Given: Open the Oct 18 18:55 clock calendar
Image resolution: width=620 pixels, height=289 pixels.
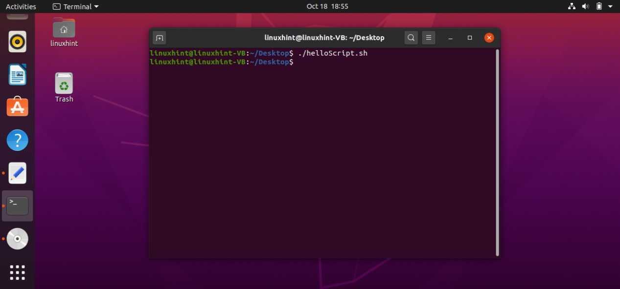Looking at the screenshot, I should tap(327, 6).
